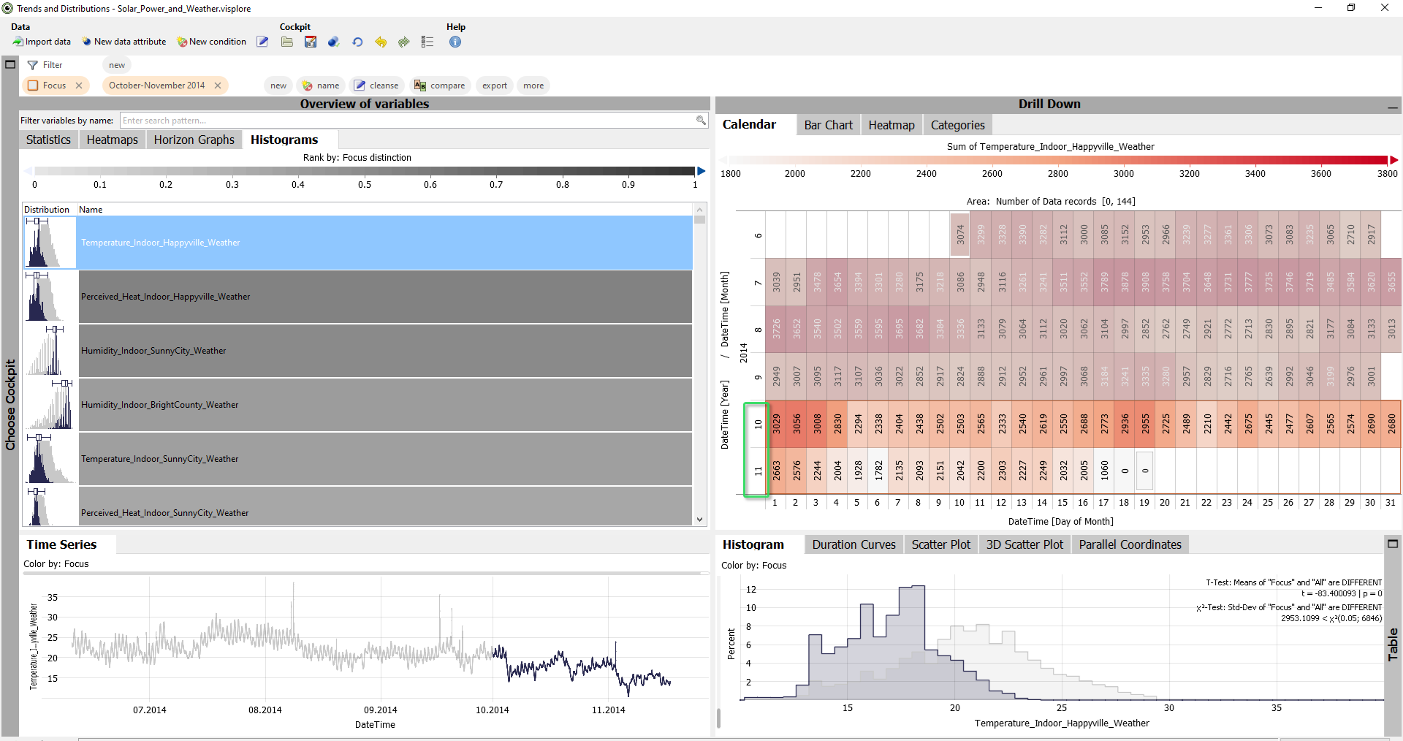The image size is (1403, 741).
Task: Expand the rank color scale right arrow
Action: point(701,171)
